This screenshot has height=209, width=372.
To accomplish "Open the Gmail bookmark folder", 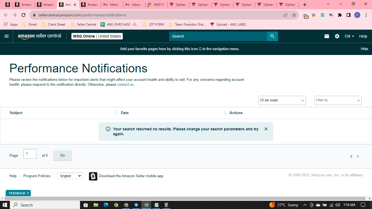I will 30,24.
